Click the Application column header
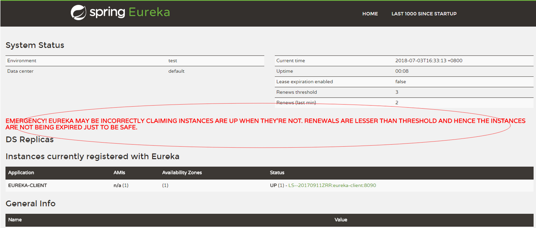 [21, 173]
